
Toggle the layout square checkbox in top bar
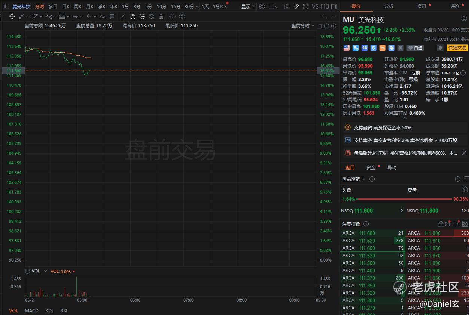[x=271, y=6]
